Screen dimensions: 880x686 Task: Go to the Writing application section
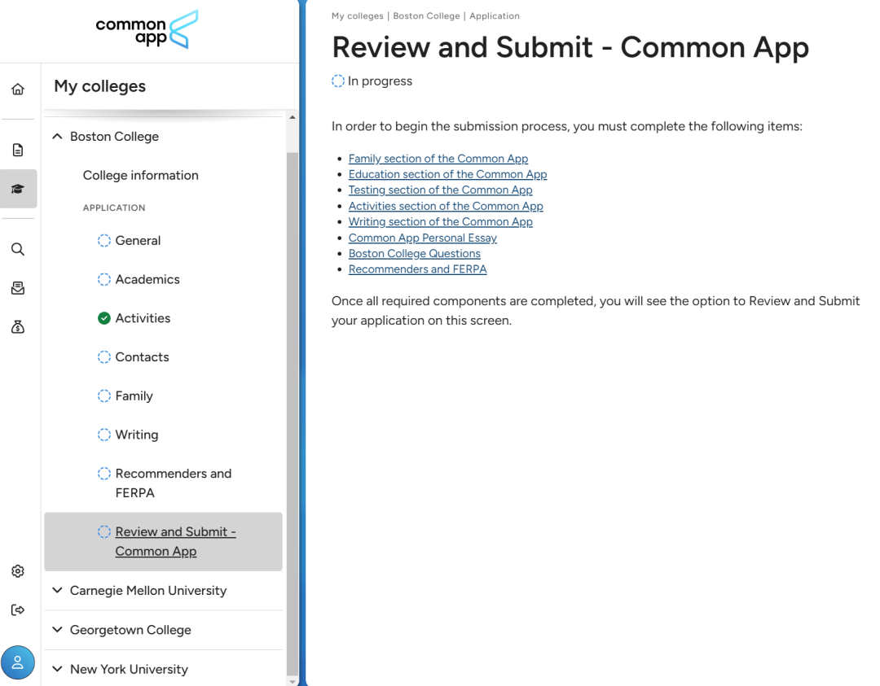pos(137,435)
